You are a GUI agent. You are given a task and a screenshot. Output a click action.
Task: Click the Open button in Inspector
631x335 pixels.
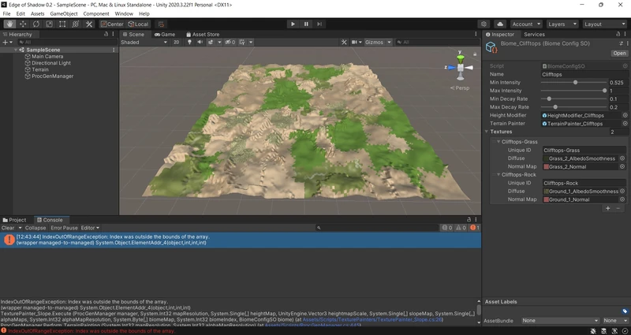(619, 54)
